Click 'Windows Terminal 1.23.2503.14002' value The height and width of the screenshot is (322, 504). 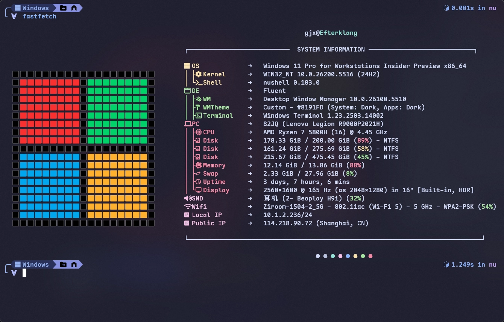click(323, 115)
